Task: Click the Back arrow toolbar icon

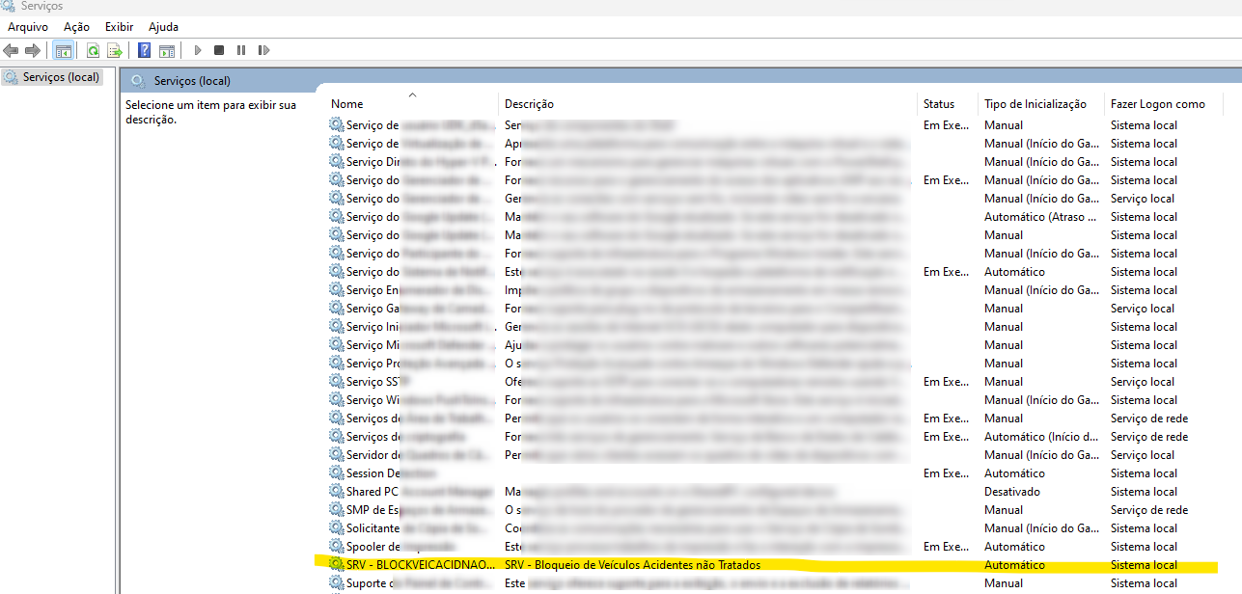Action: pos(11,50)
